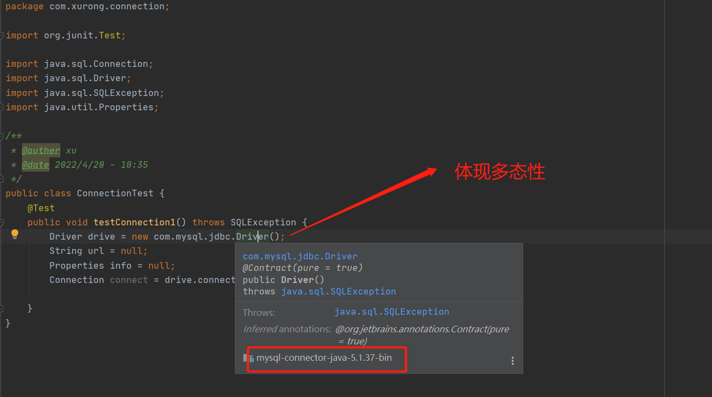Click 'public Driver()' signature in the popup

click(284, 280)
